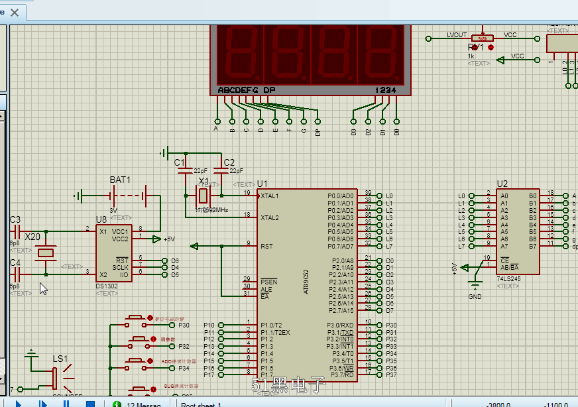Select the ground symbol left of C1
This screenshot has height=407, width=578.
point(164,152)
